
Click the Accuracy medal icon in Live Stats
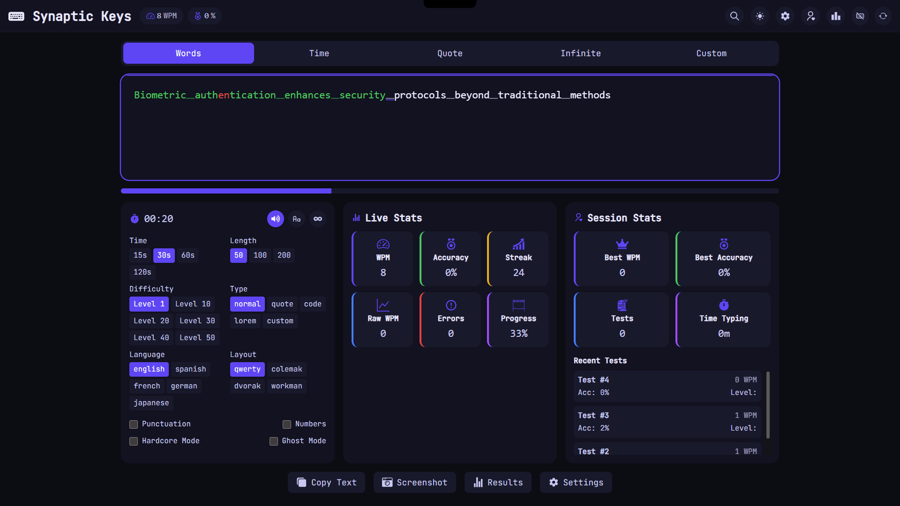[451, 244]
